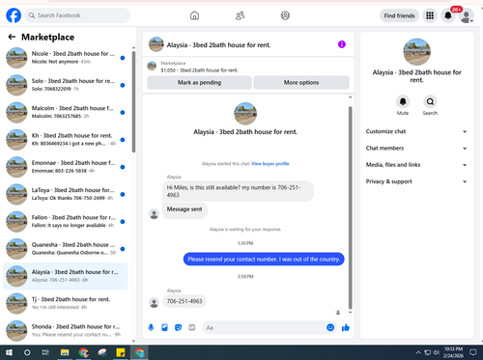Open the Malcolm conversation
Screen dimensions: 483x360
tap(66, 112)
